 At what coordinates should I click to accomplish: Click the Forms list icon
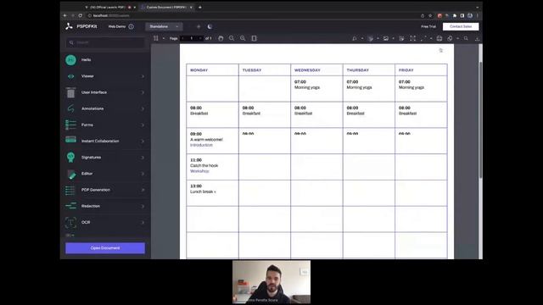70,125
